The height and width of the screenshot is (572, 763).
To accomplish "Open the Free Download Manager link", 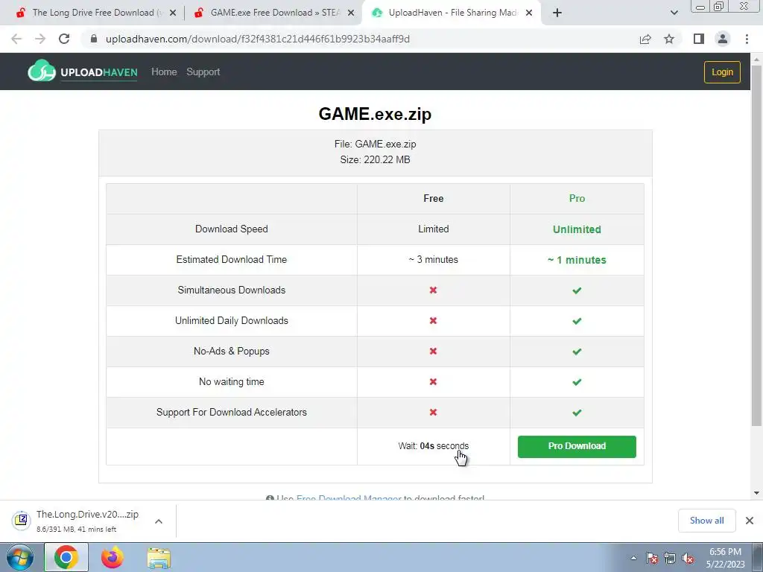I will pos(349,498).
